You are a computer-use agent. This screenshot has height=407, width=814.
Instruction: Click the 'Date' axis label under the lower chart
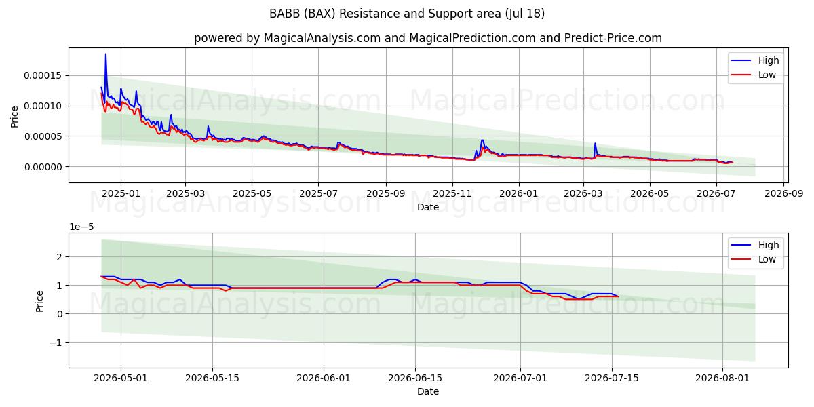(x=428, y=391)
